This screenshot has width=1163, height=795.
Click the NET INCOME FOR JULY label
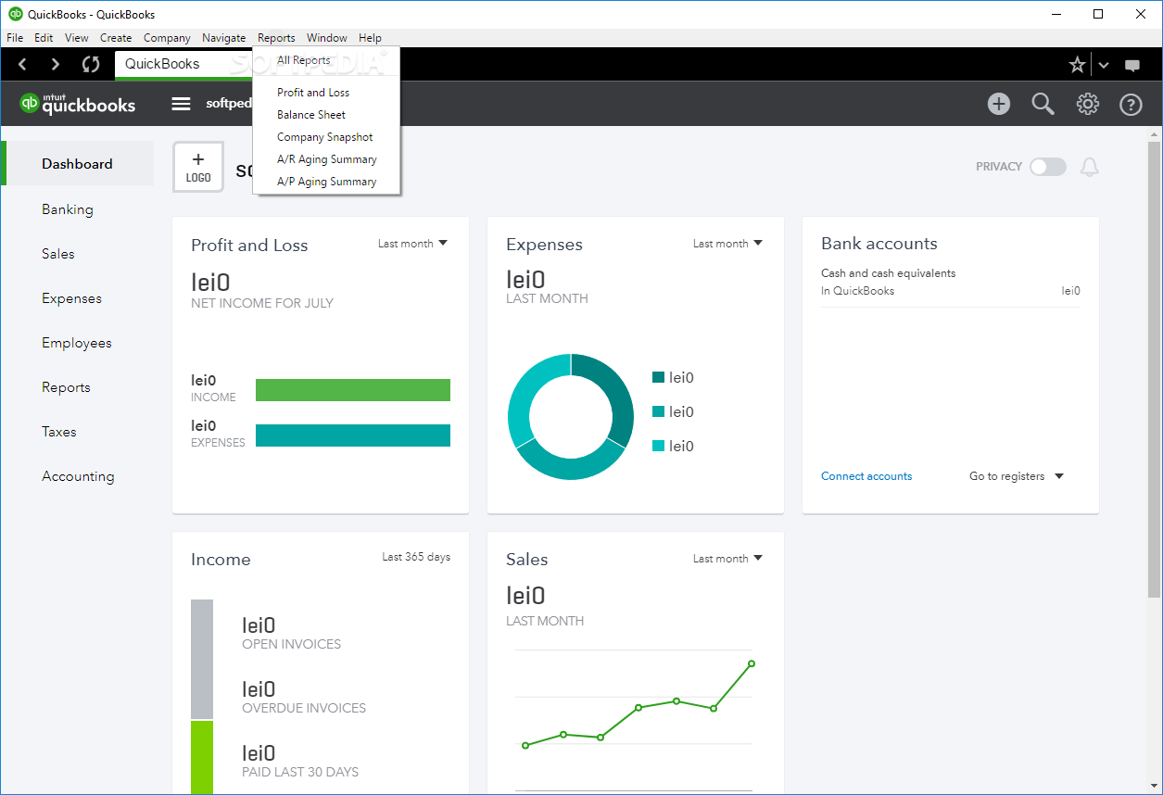point(262,303)
